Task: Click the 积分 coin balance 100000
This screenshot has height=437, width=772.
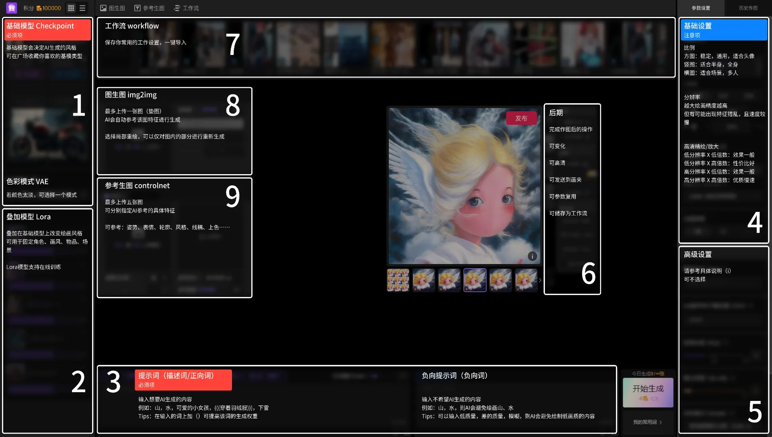Action: pyautogui.click(x=48, y=8)
